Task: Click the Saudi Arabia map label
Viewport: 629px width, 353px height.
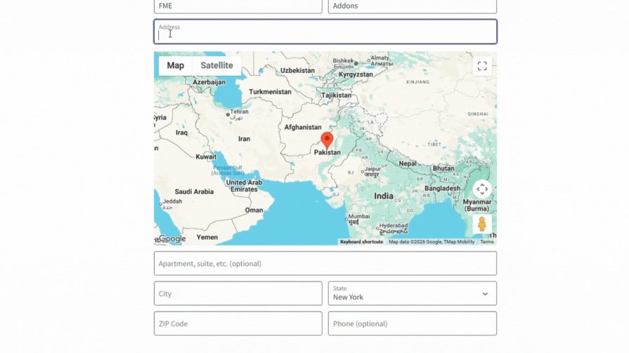Action: (194, 192)
